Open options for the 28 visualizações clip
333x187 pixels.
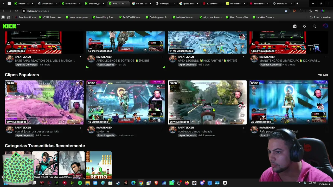pyautogui.click(x=325, y=128)
